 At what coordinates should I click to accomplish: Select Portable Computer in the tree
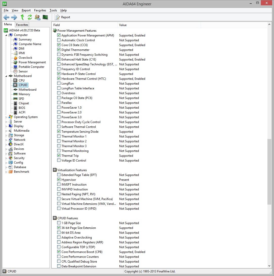[x=31, y=67]
